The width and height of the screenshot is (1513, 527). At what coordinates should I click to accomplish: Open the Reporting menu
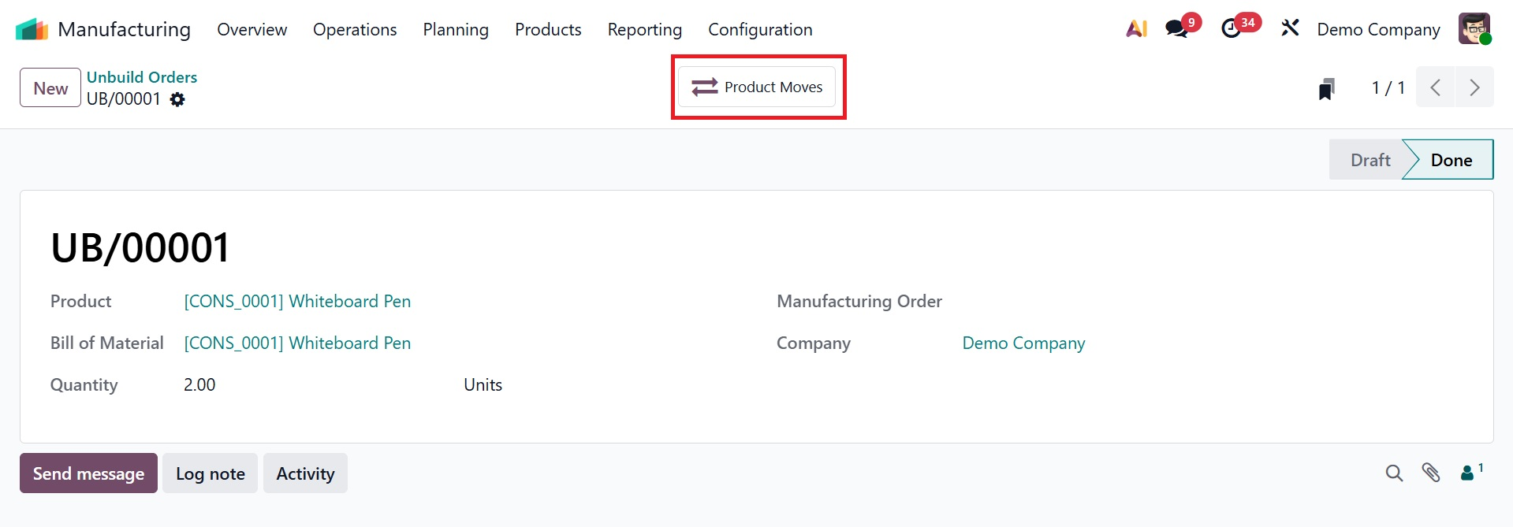pos(644,29)
